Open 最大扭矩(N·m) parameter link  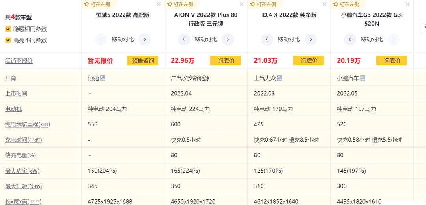click(23, 186)
